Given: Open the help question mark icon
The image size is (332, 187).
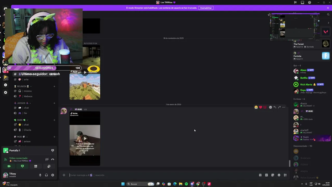Looking at the screenshot, I should [309, 3].
